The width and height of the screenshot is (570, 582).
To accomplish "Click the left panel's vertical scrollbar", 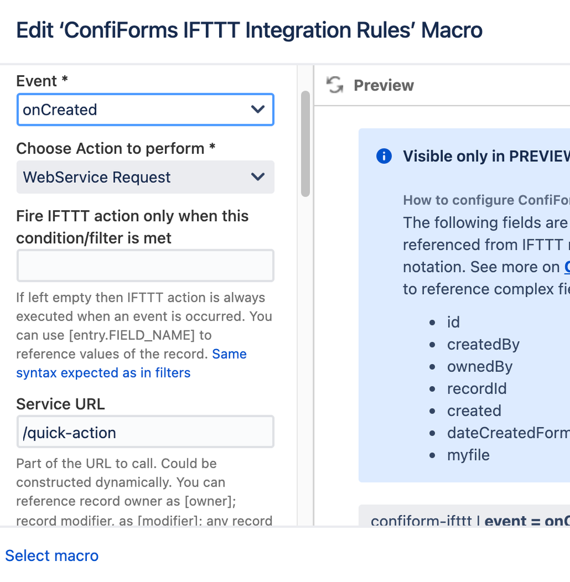I will tap(305, 146).
